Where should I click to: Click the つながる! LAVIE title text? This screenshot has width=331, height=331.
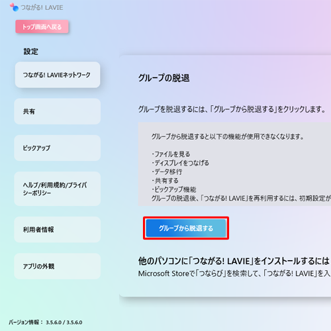42,8
